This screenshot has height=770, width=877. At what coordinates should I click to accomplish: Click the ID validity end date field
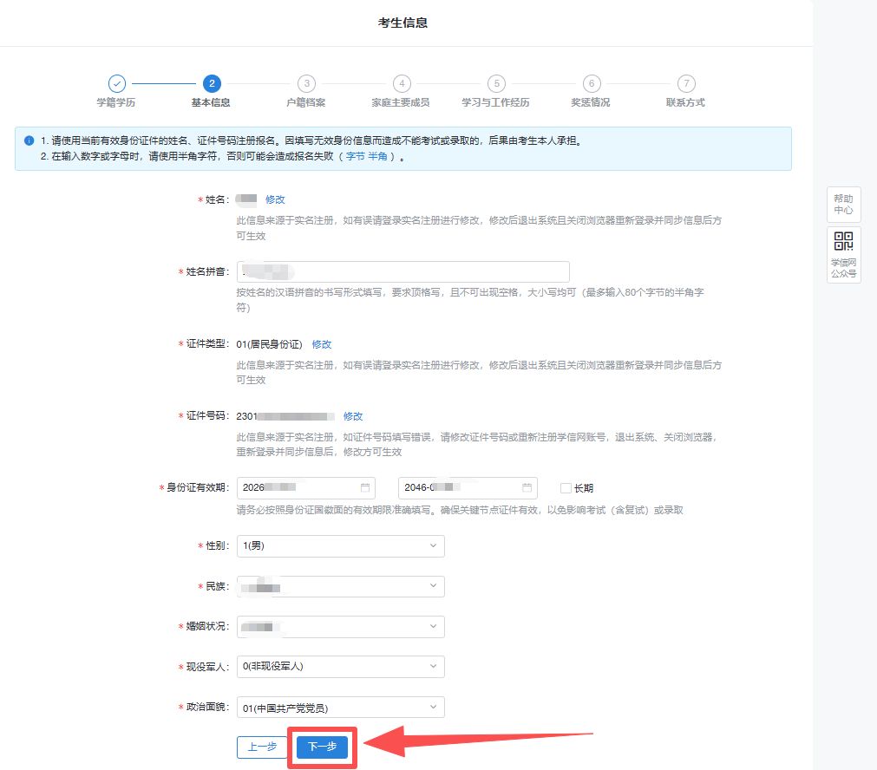click(468, 487)
